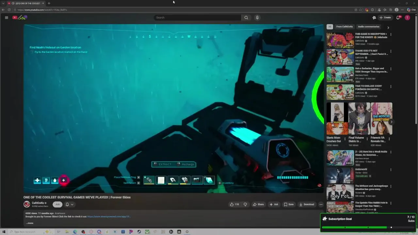Image resolution: width=418 pixels, height=235 pixels.
Task: Click the search magnifier button
Action: [246, 18]
